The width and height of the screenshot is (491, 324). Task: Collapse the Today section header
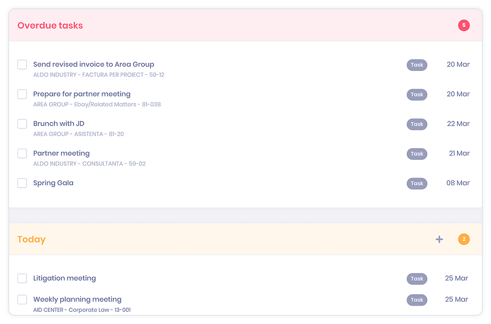point(246,239)
